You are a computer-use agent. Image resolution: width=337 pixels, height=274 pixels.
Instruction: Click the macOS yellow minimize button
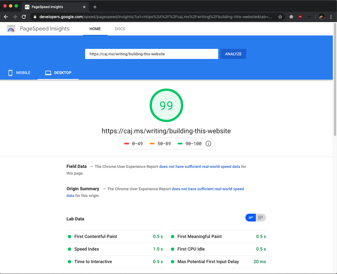coord(11,6)
